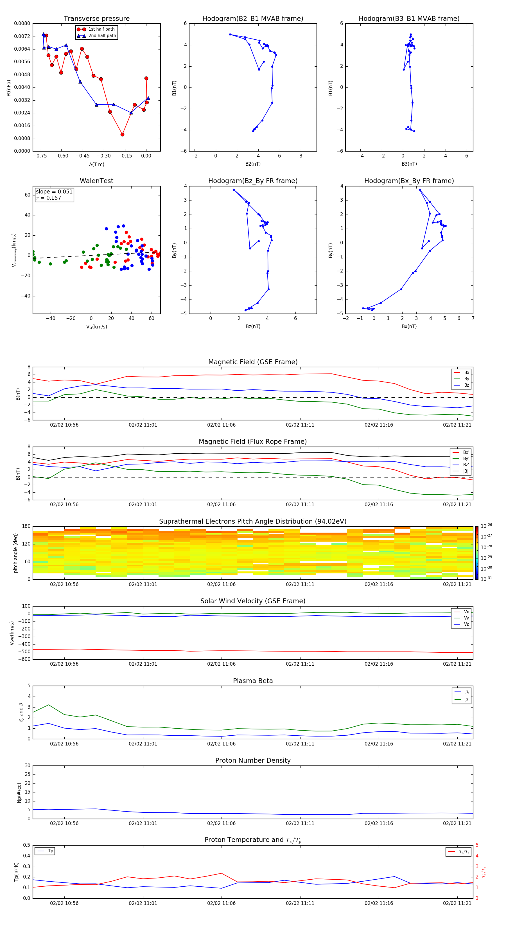
Task: Click the "Solar Wind Velocity (GSE Frame)" title
Action: (253, 601)
